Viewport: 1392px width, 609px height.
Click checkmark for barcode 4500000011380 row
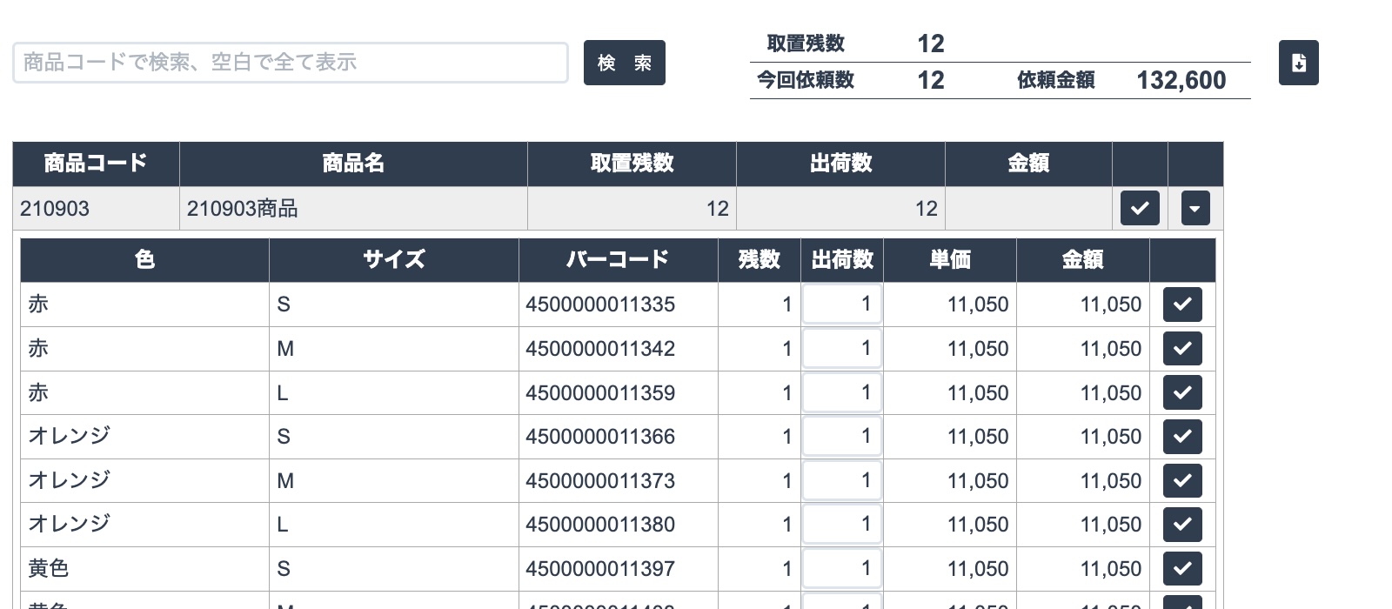(1182, 525)
